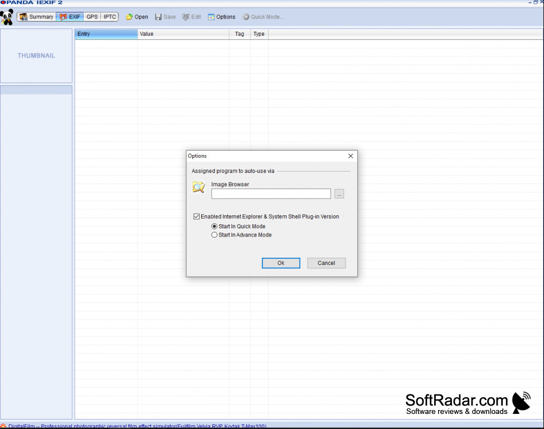Click the Tag column header

[240, 33]
